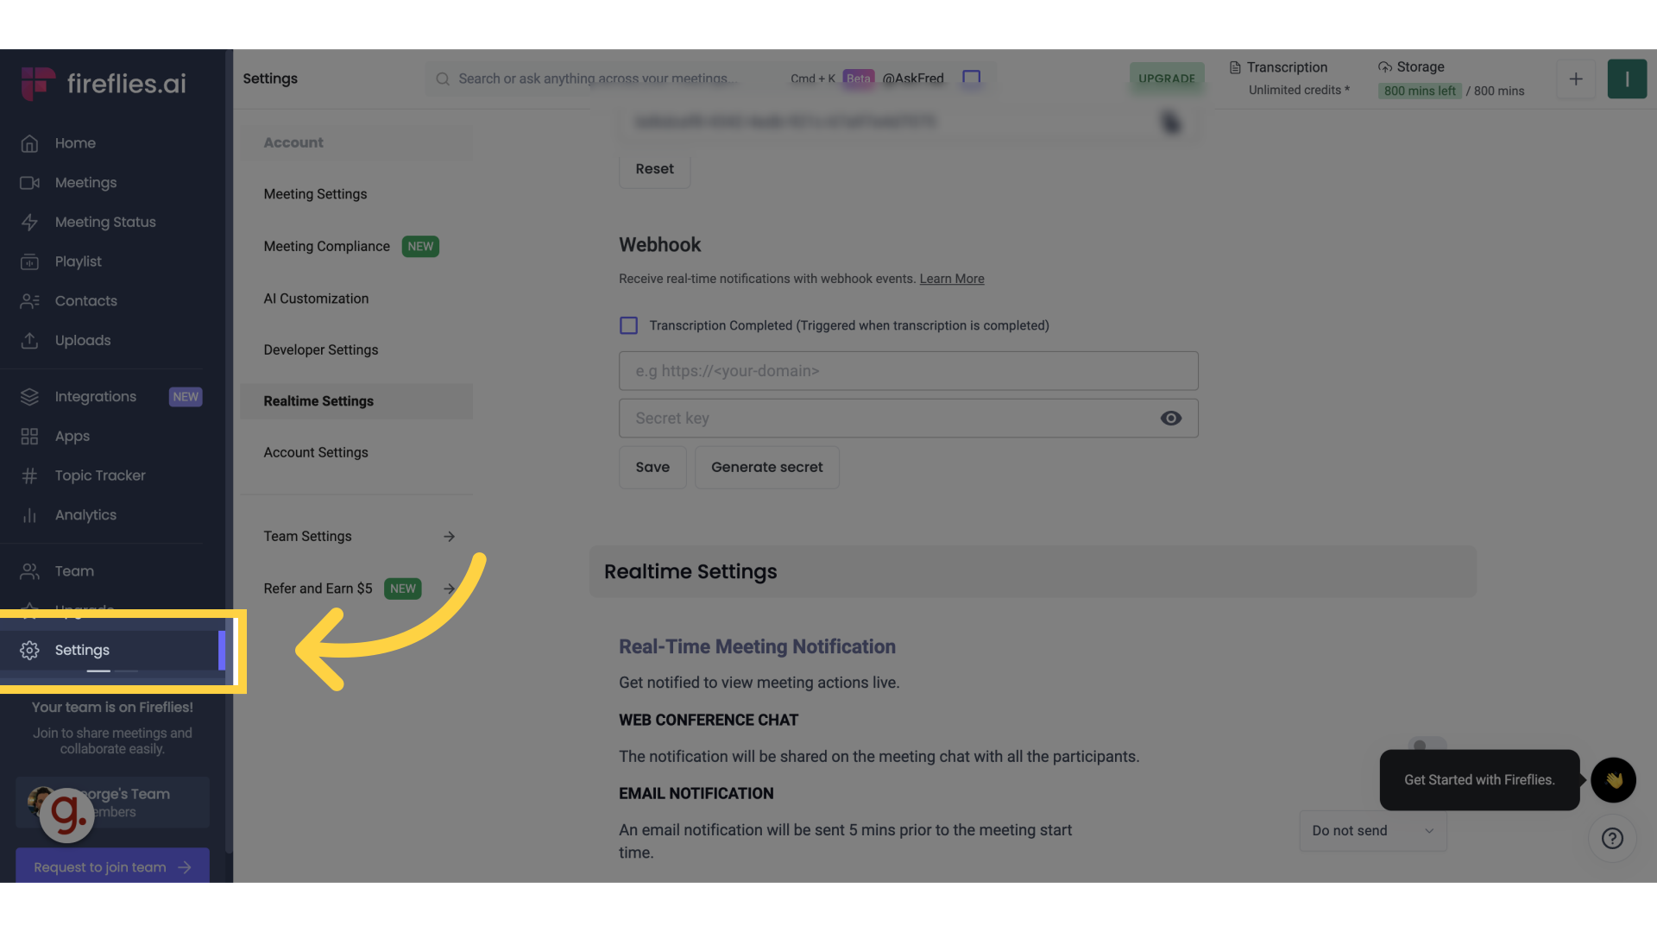Expand Team Settings arrow
Image resolution: width=1657 pixels, height=932 pixels.
(449, 537)
